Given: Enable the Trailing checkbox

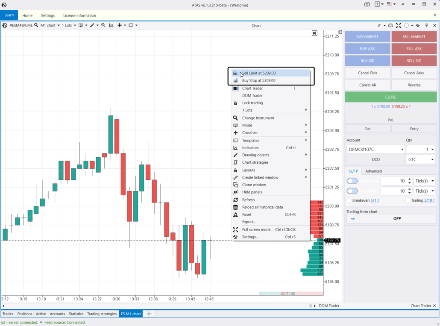Looking at the screenshot, I should pos(408,200).
